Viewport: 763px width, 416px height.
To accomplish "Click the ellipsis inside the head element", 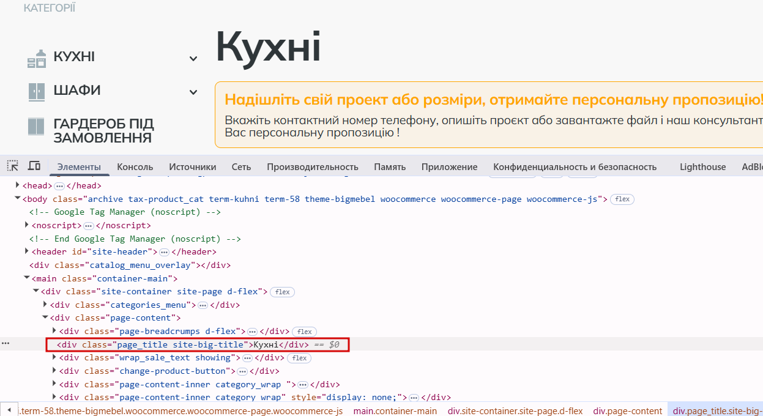I will pos(59,186).
